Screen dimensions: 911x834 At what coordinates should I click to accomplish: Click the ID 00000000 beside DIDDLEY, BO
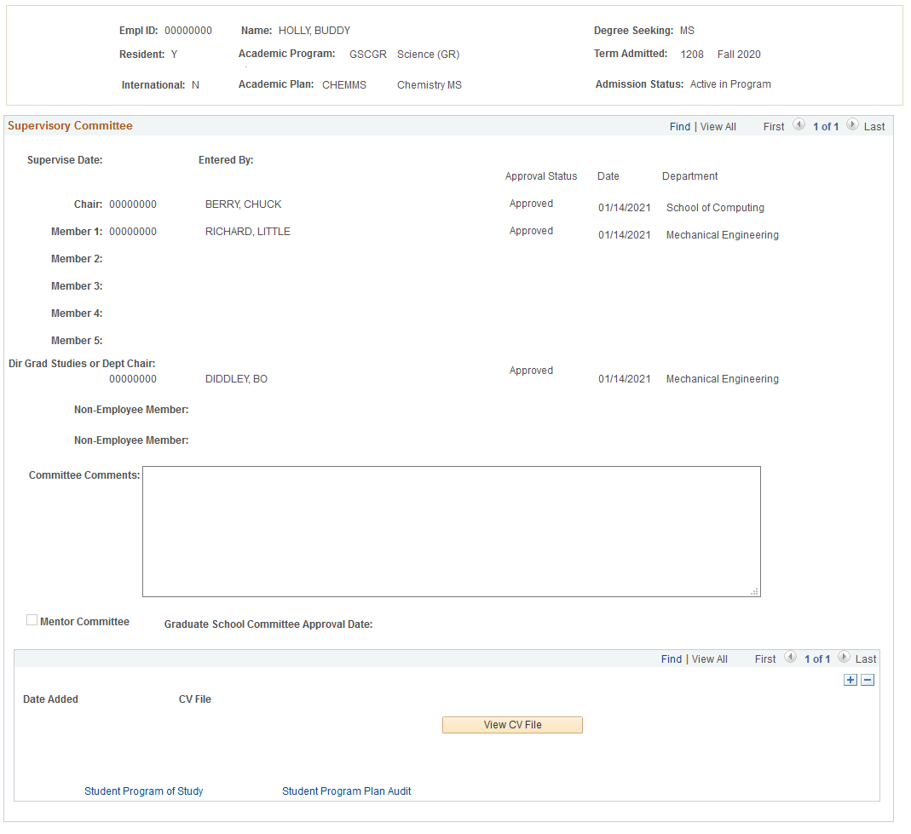(133, 379)
